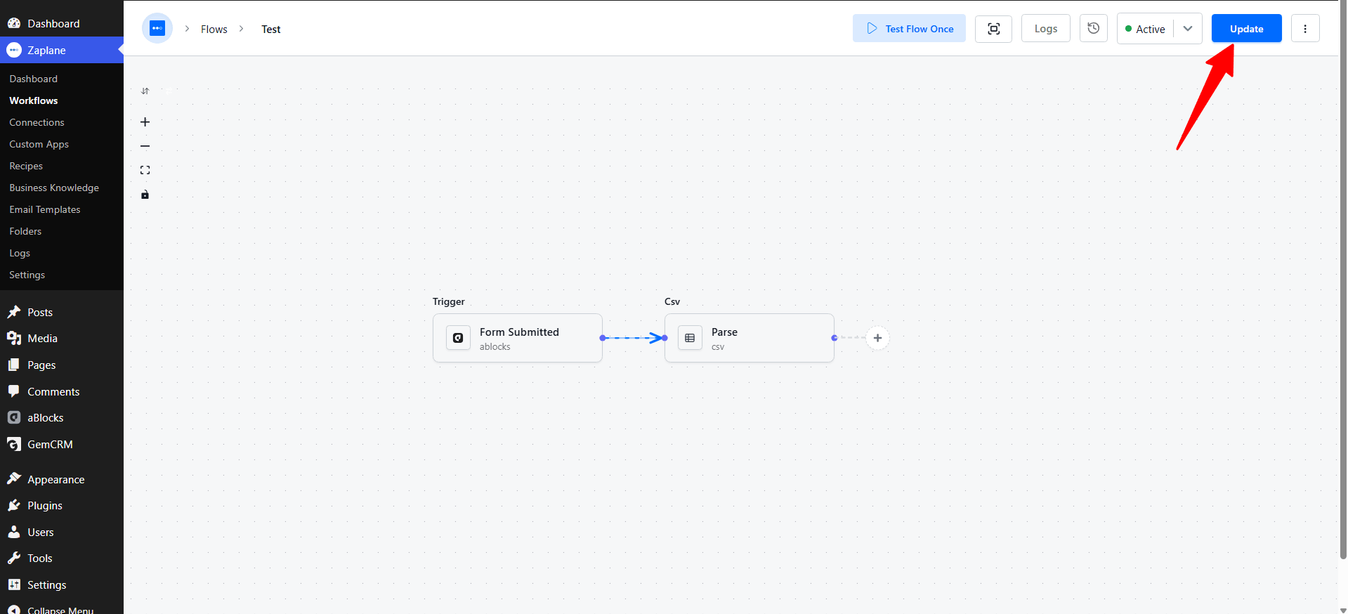This screenshot has width=1348, height=614.
Task: Click the Media icon in sidebar
Action: pyautogui.click(x=14, y=338)
